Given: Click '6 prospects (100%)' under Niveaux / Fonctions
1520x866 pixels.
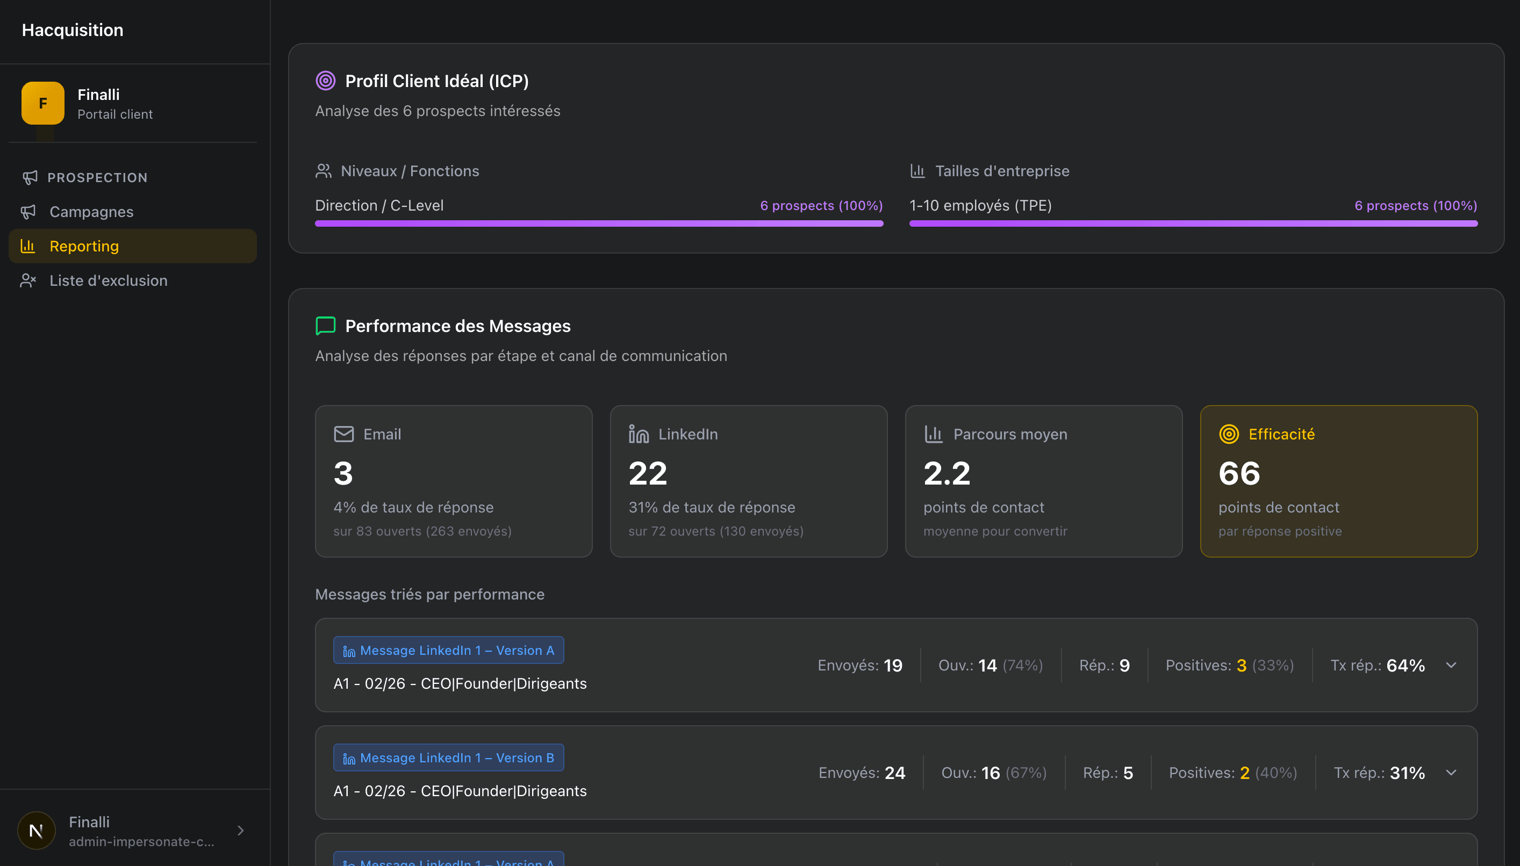Looking at the screenshot, I should click(822, 206).
